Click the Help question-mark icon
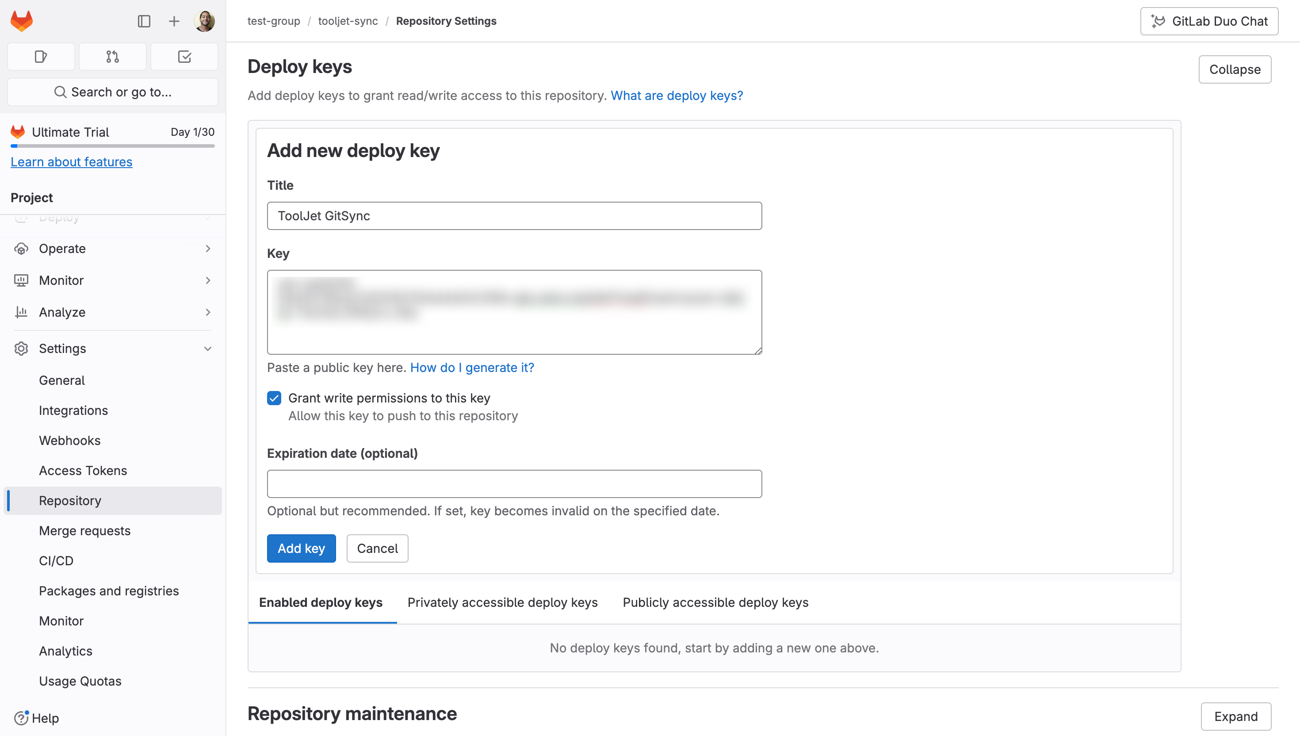Screen dimensions: 1300x736 [x=21, y=718]
